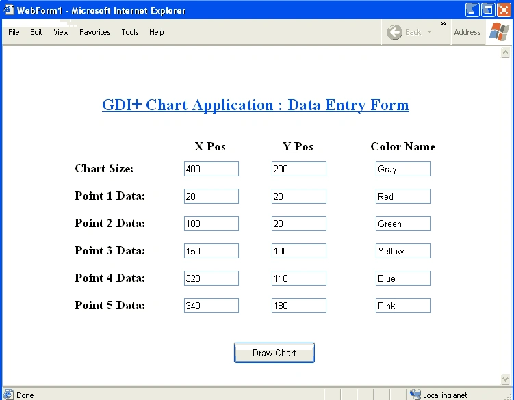Open the View menu

pyautogui.click(x=62, y=32)
